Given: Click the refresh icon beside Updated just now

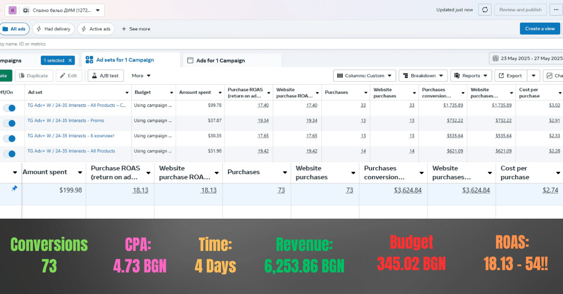Looking at the screenshot, I should (x=485, y=10).
